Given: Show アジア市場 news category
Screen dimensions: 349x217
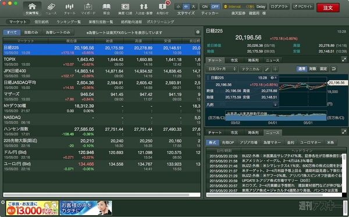Looking at the screenshot, I should (248, 143).
